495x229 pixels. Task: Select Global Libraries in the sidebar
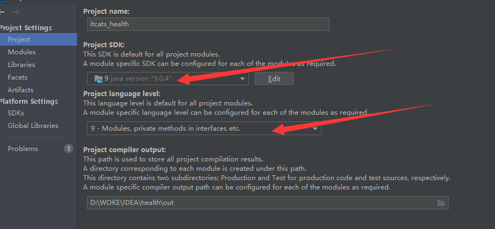click(32, 126)
